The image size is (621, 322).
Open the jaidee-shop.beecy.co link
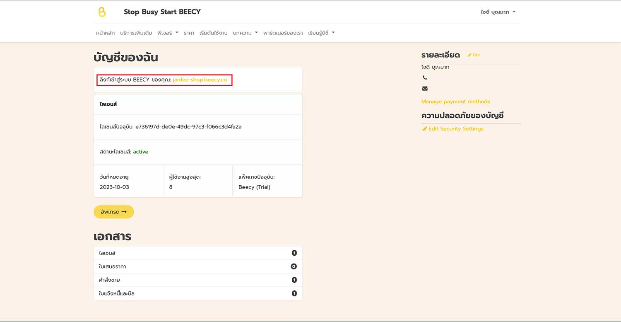tap(200, 80)
